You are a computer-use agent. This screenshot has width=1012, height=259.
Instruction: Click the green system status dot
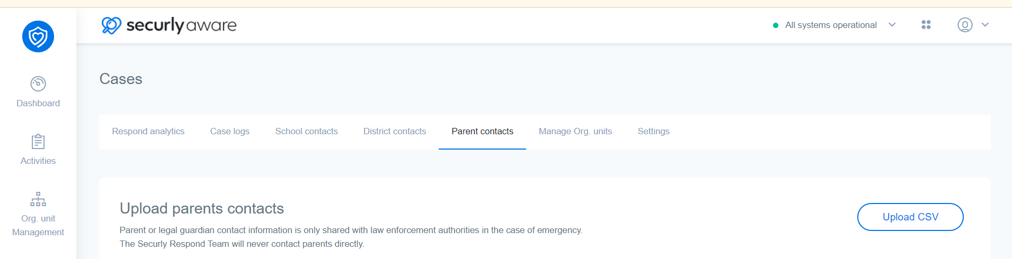point(776,25)
